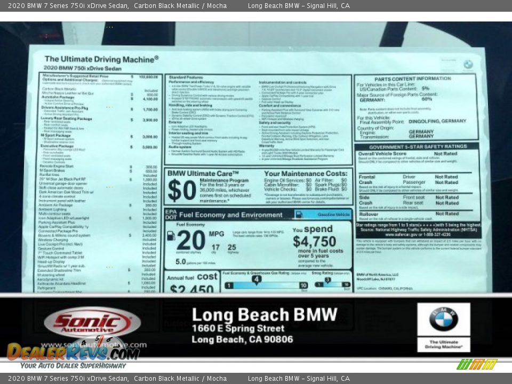Viewport: 512px width, 384px height.
Task: Click the Parts Content Information box
Action: pos(416,107)
